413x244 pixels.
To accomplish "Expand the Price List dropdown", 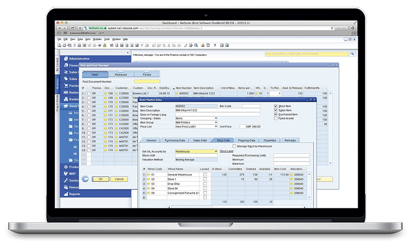I will point(215,127).
